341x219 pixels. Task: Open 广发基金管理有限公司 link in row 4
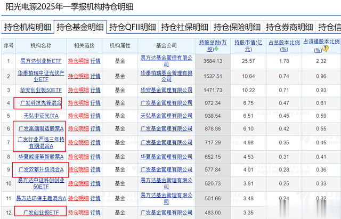(166, 103)
